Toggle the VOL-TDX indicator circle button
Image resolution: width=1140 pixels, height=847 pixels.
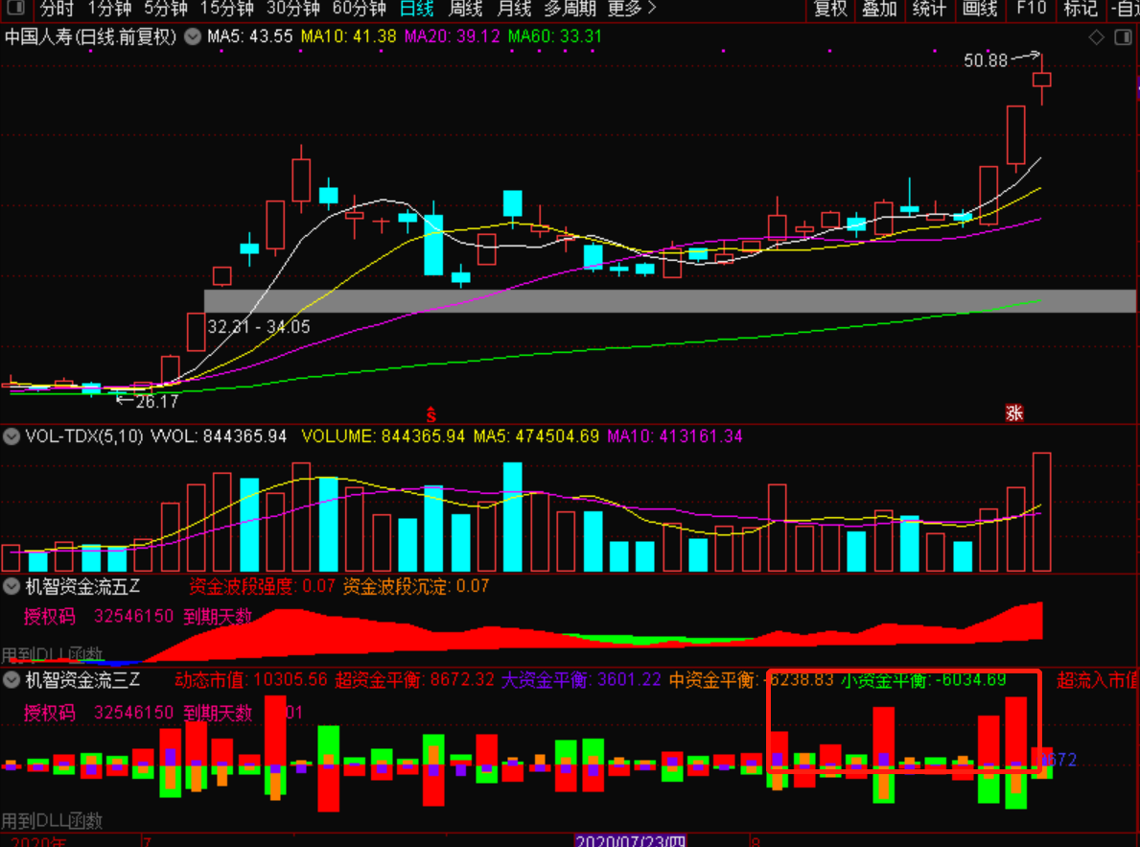[12, 436]
